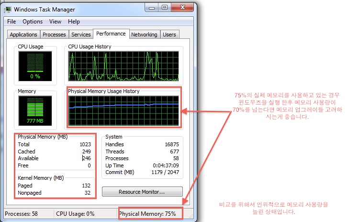Click the window resize grip in status bar
Viewport: 348px width, 222px height.
click(x=191, y=216)
